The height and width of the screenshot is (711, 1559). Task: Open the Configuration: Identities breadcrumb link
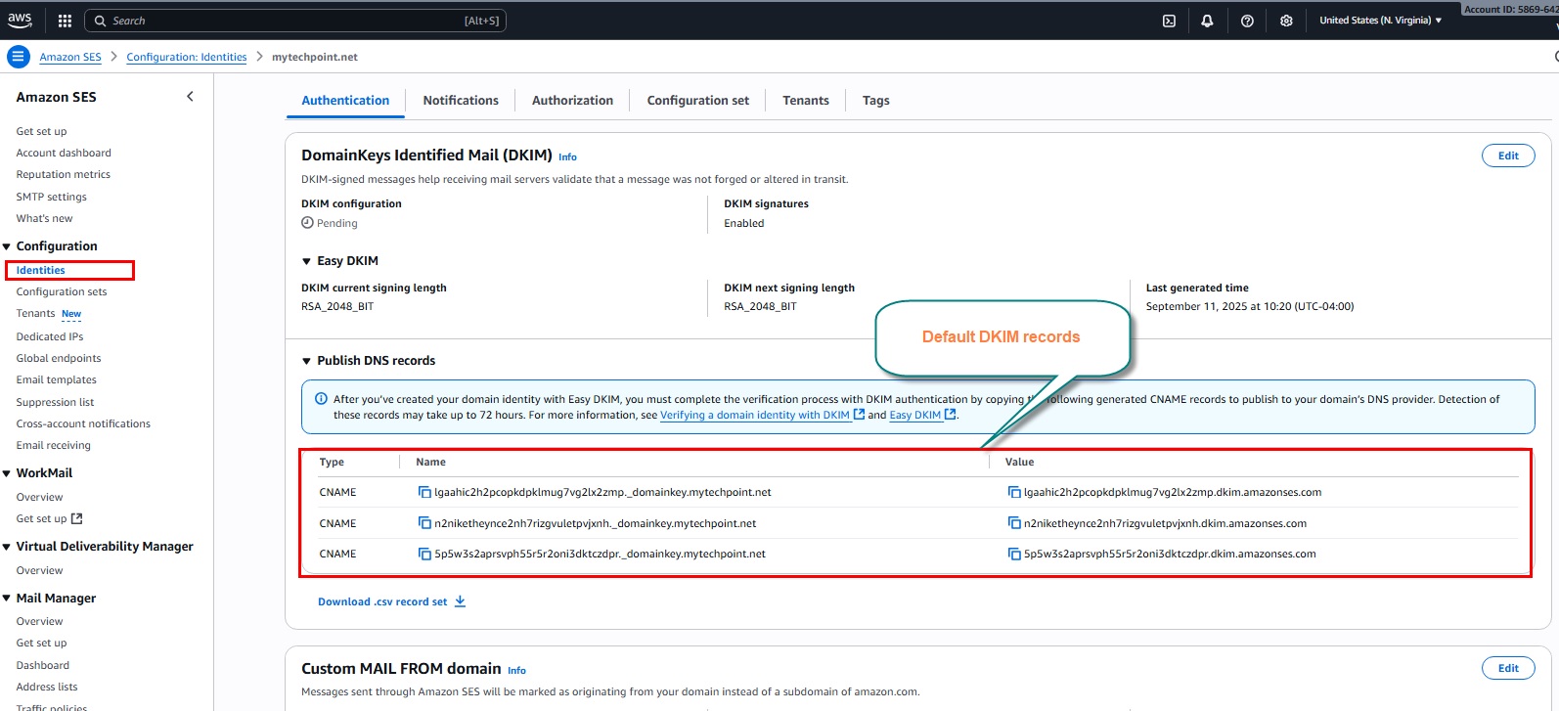pyautogui.click(x=187, y=57)
